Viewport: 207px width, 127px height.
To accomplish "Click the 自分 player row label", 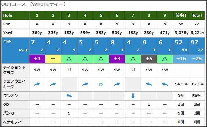I will (x=7, y=42).
